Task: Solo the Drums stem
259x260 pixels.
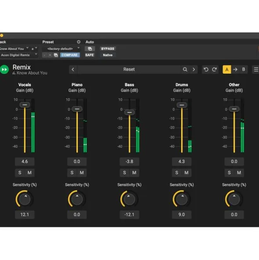Action: [177, 172]
